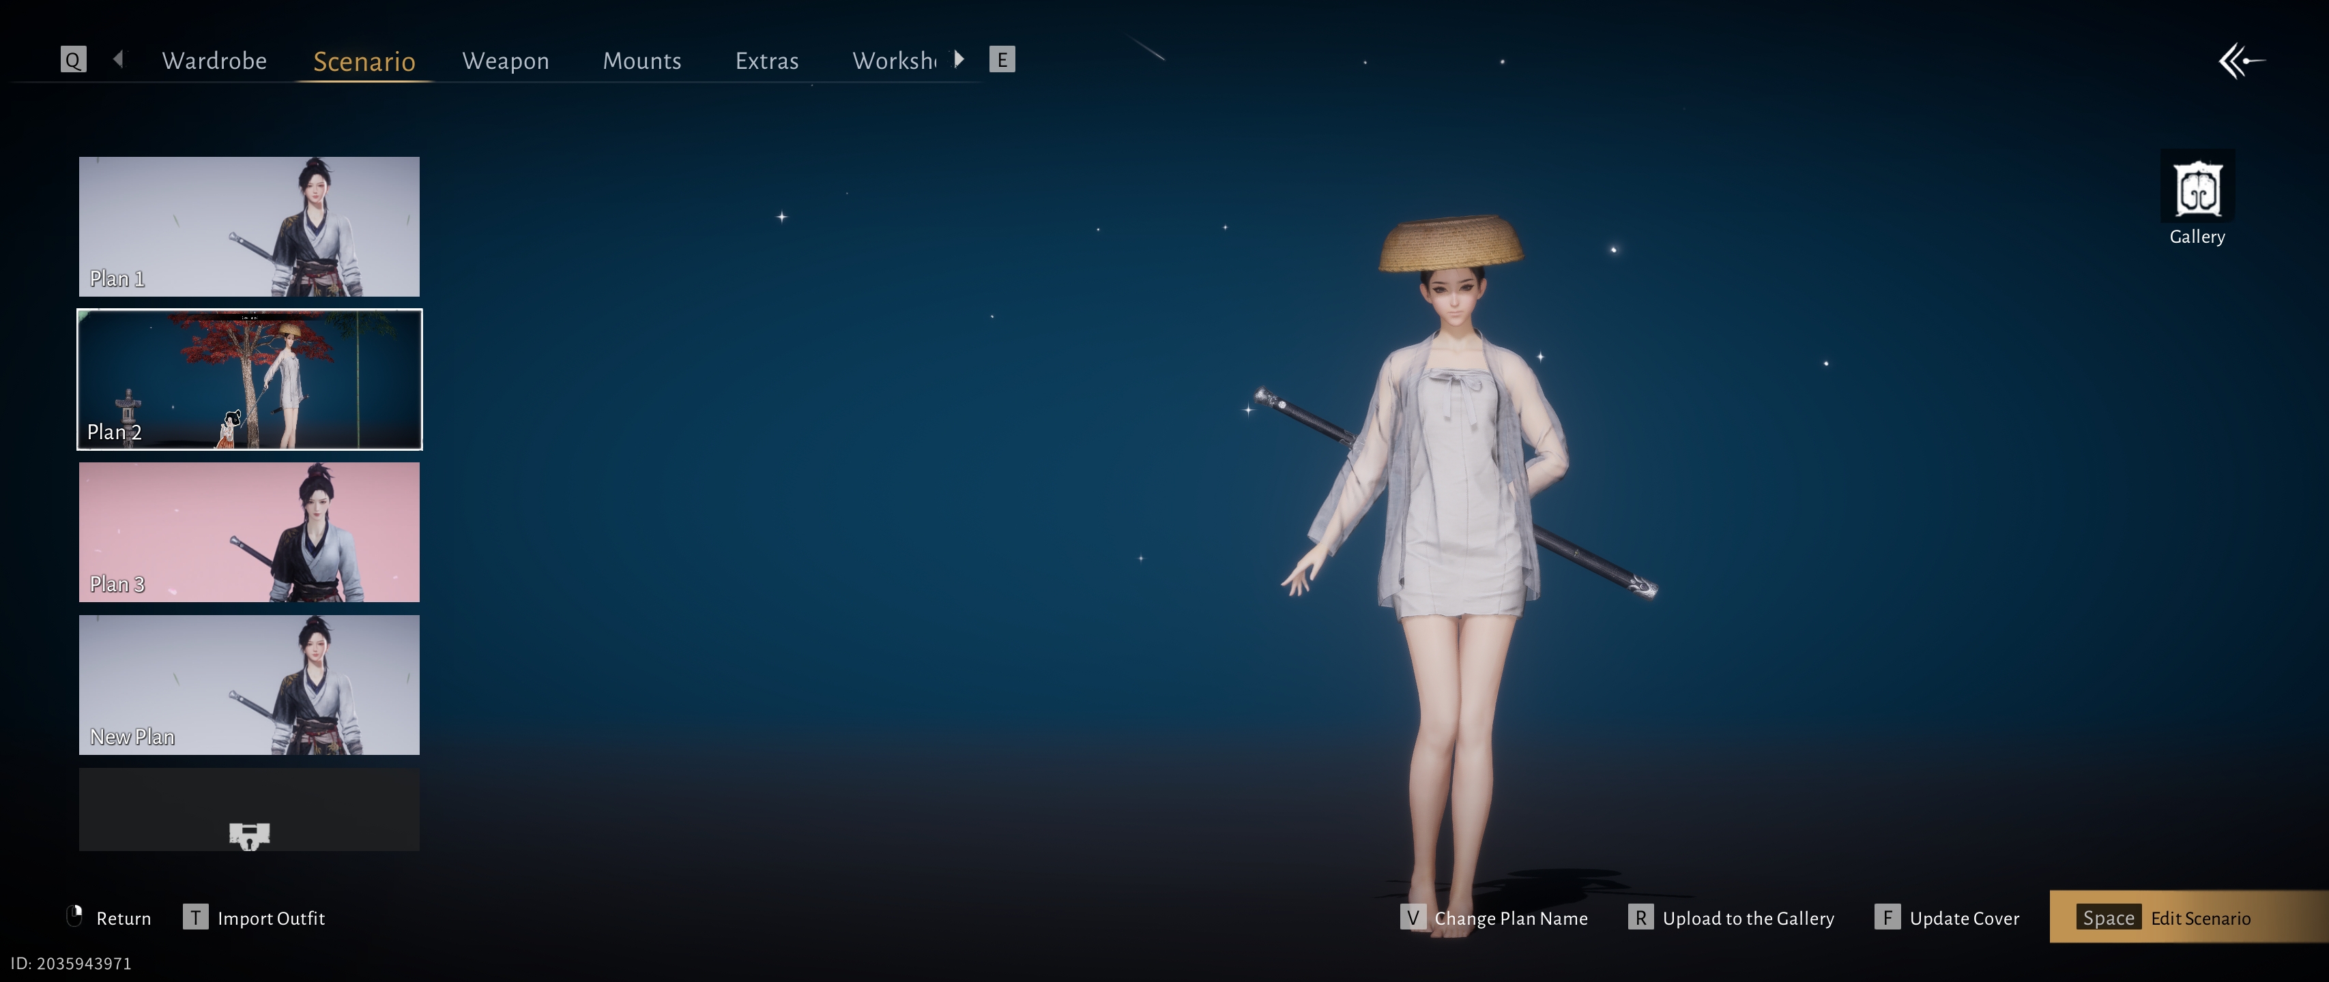Image resolution: width=2329 pixels, height=982 pixels.
Task: Click the mouse Return icon
Action: pos(76,916)
